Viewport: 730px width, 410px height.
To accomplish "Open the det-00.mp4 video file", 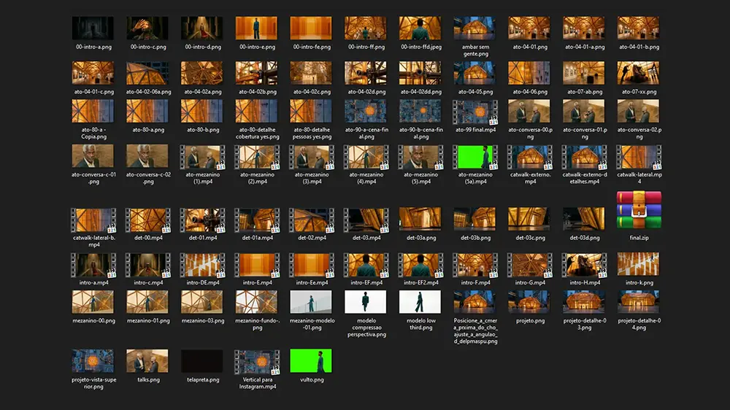I will 147,220.
